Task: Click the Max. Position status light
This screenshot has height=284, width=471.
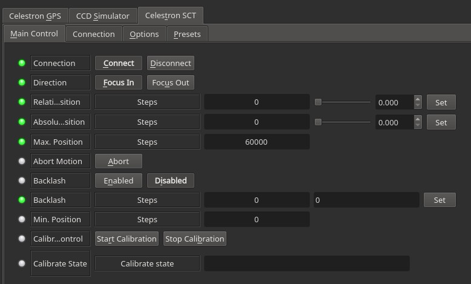Action: click(x=22, y=142)
